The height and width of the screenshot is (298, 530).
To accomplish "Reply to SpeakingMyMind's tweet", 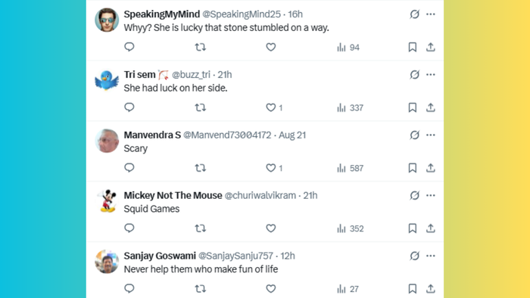I will pos(129,47).
